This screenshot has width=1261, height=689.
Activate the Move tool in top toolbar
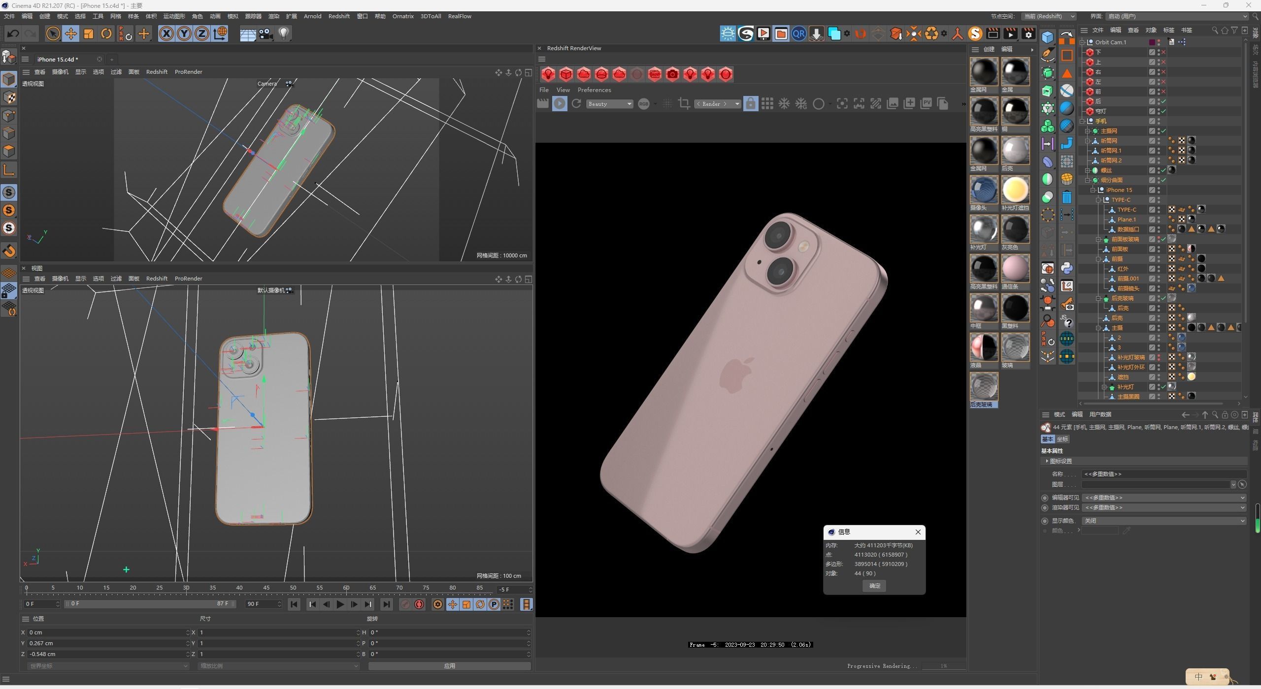pos(70,33)
